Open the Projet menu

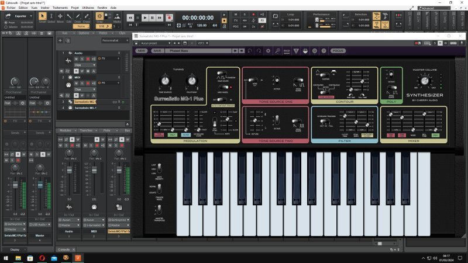pos(75,8)
